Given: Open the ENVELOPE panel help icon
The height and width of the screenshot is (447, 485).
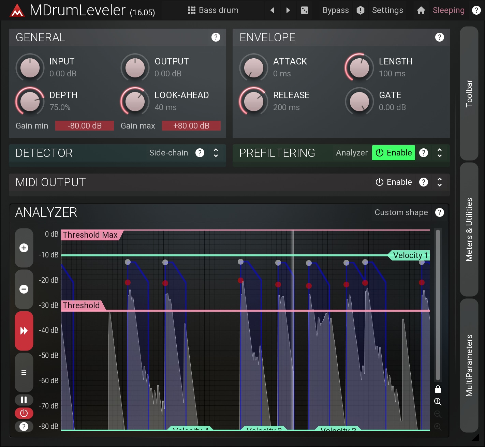Looking at the screenshot, I should 440,37.
